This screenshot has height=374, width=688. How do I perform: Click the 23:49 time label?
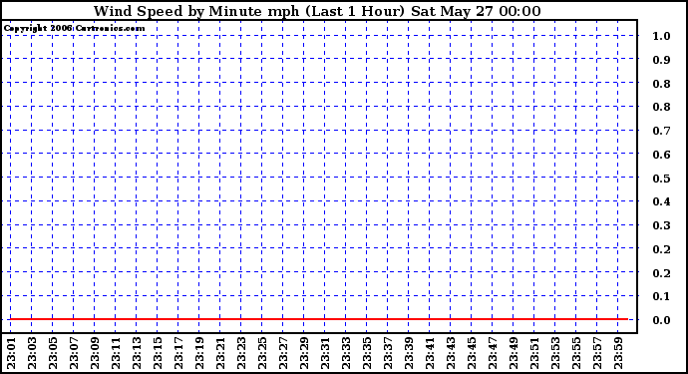pyautogui.click(x=514, y=353)
